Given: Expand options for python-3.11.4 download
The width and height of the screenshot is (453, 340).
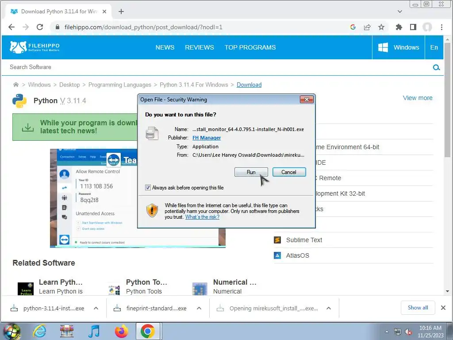Looking at the screenshot, I should pyautogui.click(x=96, y=308).
